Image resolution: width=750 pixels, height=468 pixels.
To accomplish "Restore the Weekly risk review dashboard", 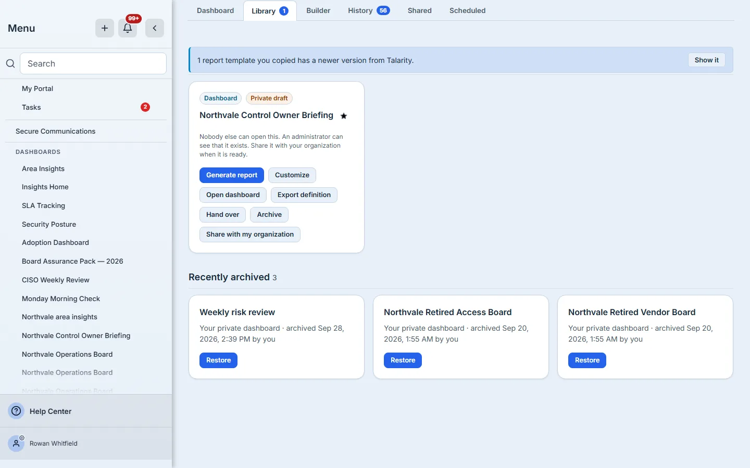I will coord(219,360).
